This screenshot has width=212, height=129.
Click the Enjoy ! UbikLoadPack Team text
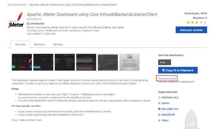pyautogui.click(x=27, y=120)
